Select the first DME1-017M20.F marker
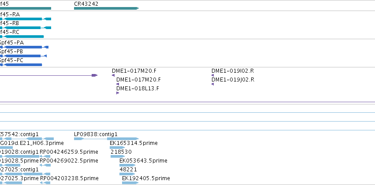 click(113, 75)
